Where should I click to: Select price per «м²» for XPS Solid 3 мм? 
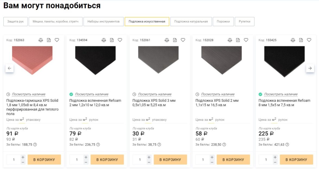[x=148, y=119]
